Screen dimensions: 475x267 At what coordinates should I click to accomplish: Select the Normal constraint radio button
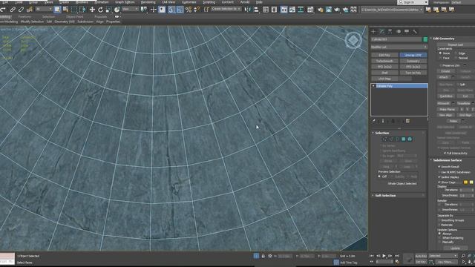pyautogui.click(x=456, y=58)
